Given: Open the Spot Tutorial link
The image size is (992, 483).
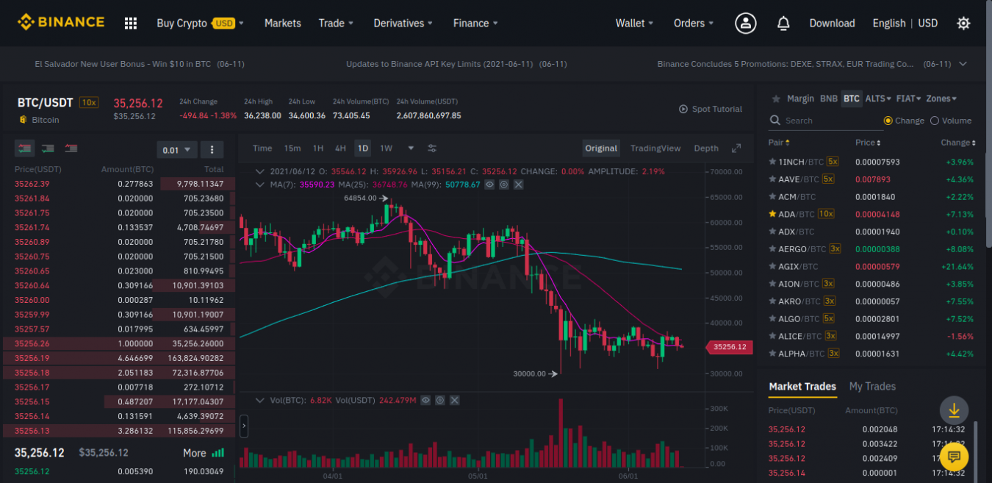Looking at the screenshot, I should (x=716, y=109).
